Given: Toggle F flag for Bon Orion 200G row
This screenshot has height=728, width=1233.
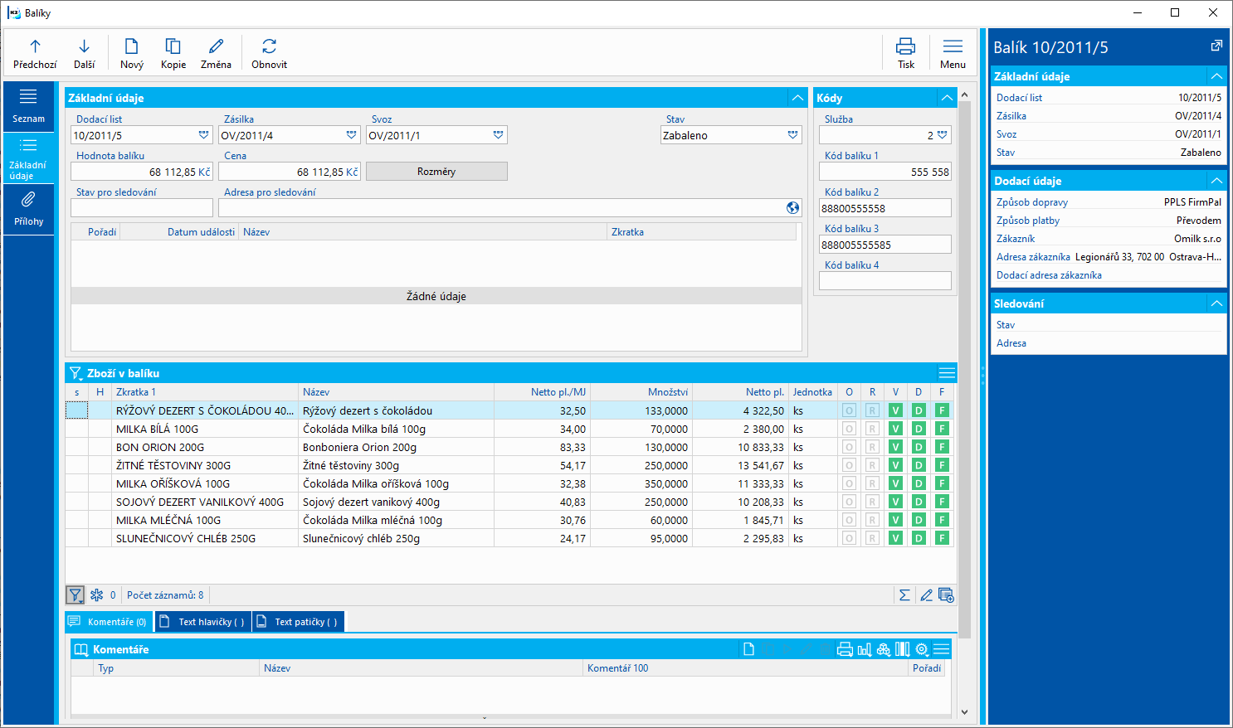Looking at the screenshot, I should (942, 447).
